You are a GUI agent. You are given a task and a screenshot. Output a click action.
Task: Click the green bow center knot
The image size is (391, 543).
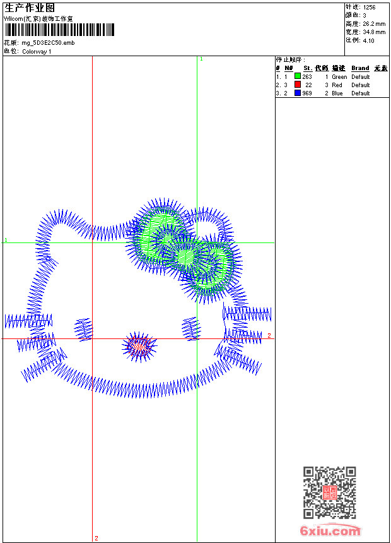point(185,256)
